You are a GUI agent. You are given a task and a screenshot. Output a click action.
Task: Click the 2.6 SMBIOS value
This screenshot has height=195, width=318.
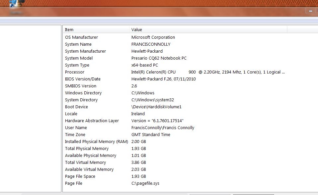[134, 86]
